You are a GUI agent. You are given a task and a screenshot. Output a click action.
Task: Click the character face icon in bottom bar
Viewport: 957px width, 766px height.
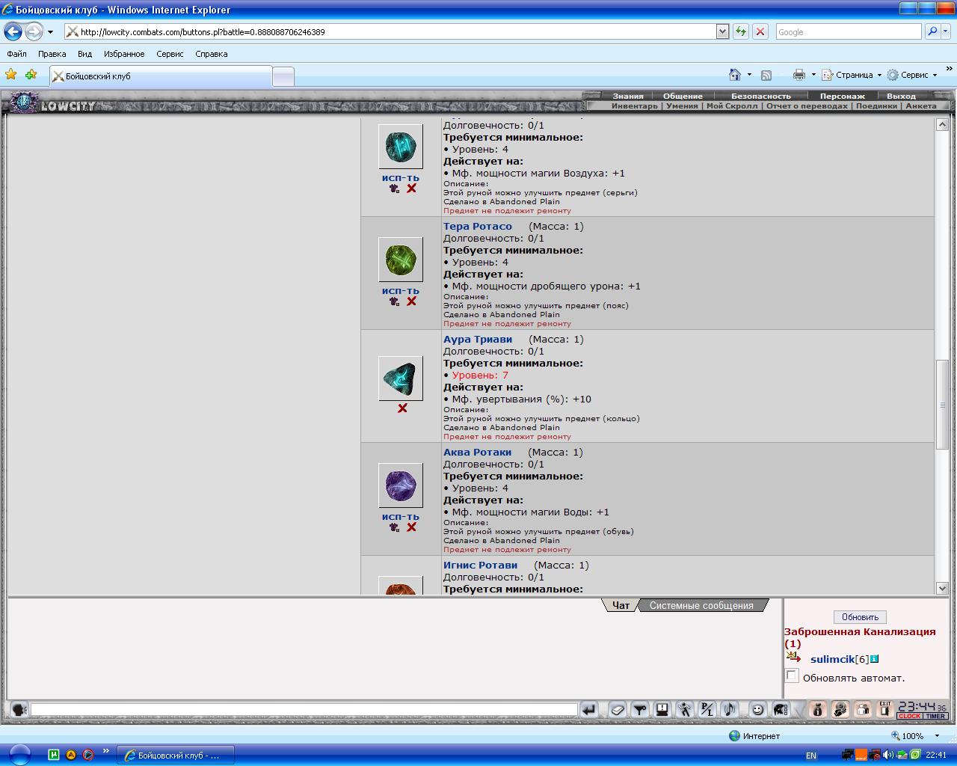coord(840,709)
